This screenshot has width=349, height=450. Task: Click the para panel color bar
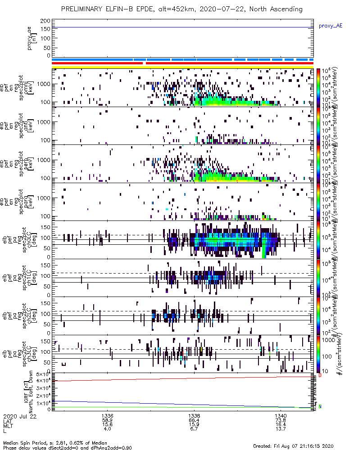coord(318,202)
